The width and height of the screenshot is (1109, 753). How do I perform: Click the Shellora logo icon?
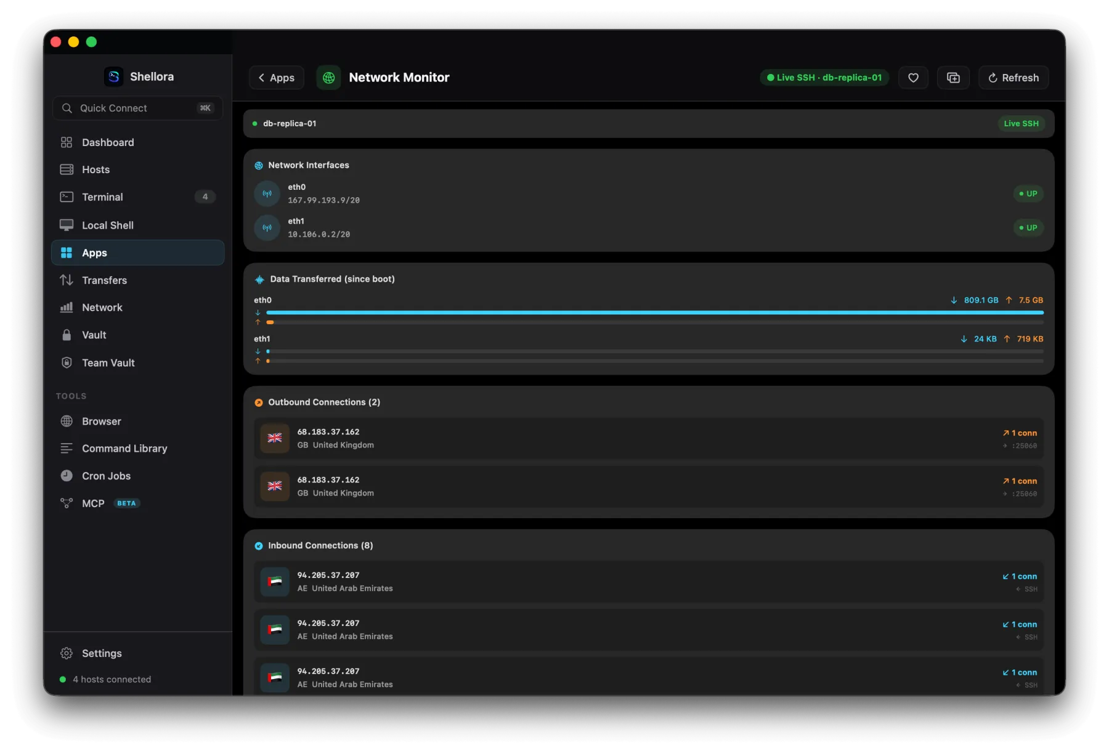pyautogui.click(x=113, y=76)
